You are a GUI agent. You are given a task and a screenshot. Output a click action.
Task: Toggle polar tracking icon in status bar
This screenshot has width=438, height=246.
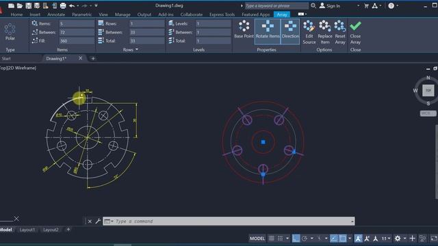305,238
